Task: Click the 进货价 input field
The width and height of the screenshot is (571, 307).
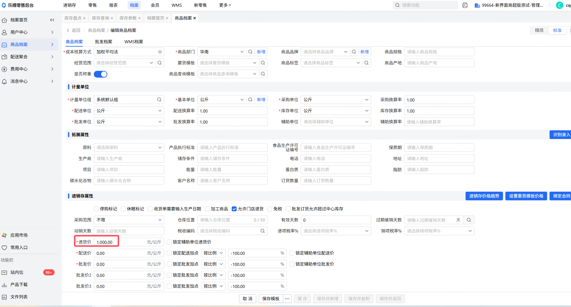Action: (129, 242)
